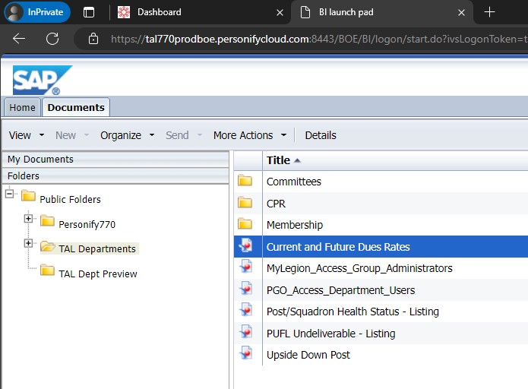528x389 pixels.
Task: Expand the TAL Departments folder node
Action: [x=28, y=243]
